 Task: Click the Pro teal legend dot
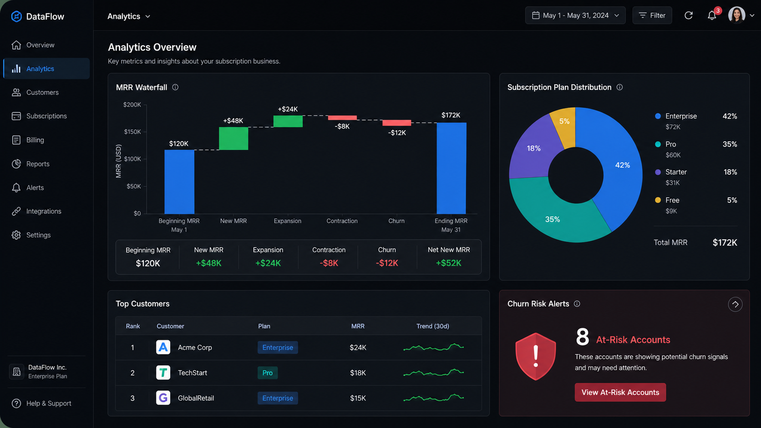658,144
